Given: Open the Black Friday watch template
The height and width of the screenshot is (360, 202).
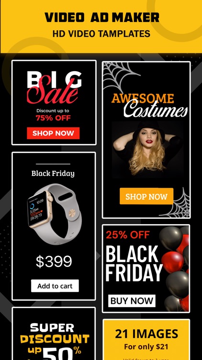Looking at the screenshot, I should pyautogui.click(x=54, y=226).
